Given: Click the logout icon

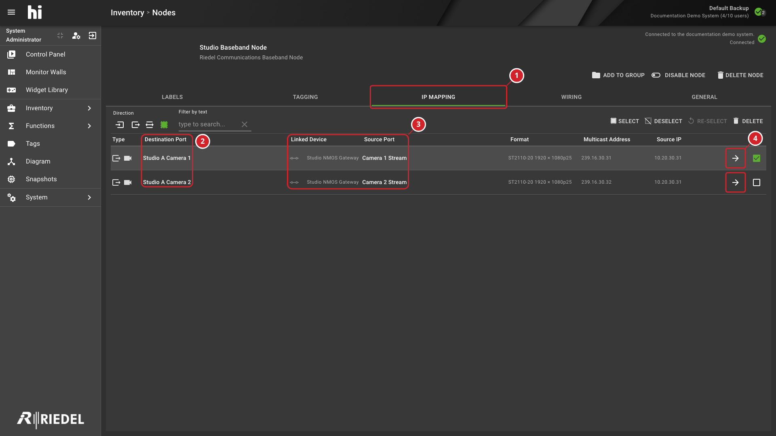Looking at the screenshot, I should pos(93,36).
